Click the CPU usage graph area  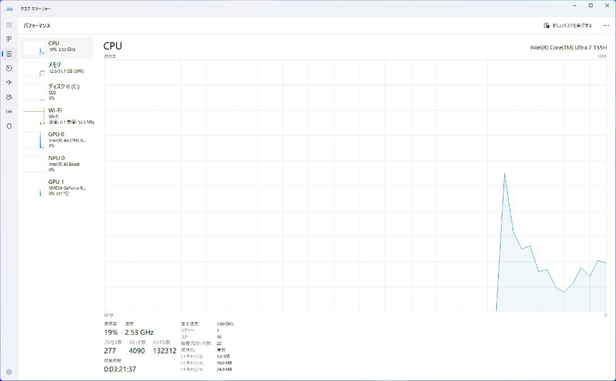[355, 186]
